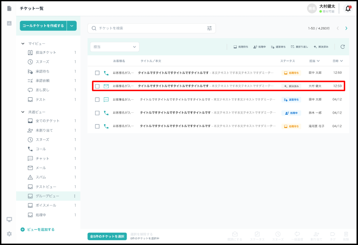Screen dimensions: 358x245
Task: Open search filter settings icon
Action: pos(210,28)
